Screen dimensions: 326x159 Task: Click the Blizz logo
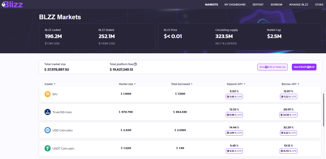click(12, 4)
